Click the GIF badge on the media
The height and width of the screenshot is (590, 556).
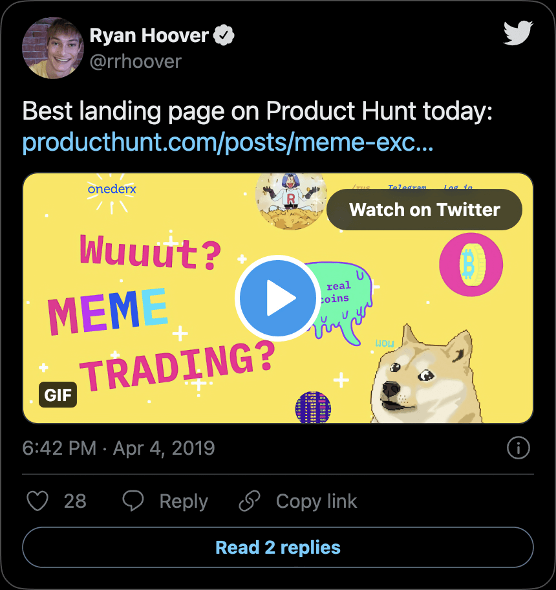pyautogui.click(x=58, y=395)
